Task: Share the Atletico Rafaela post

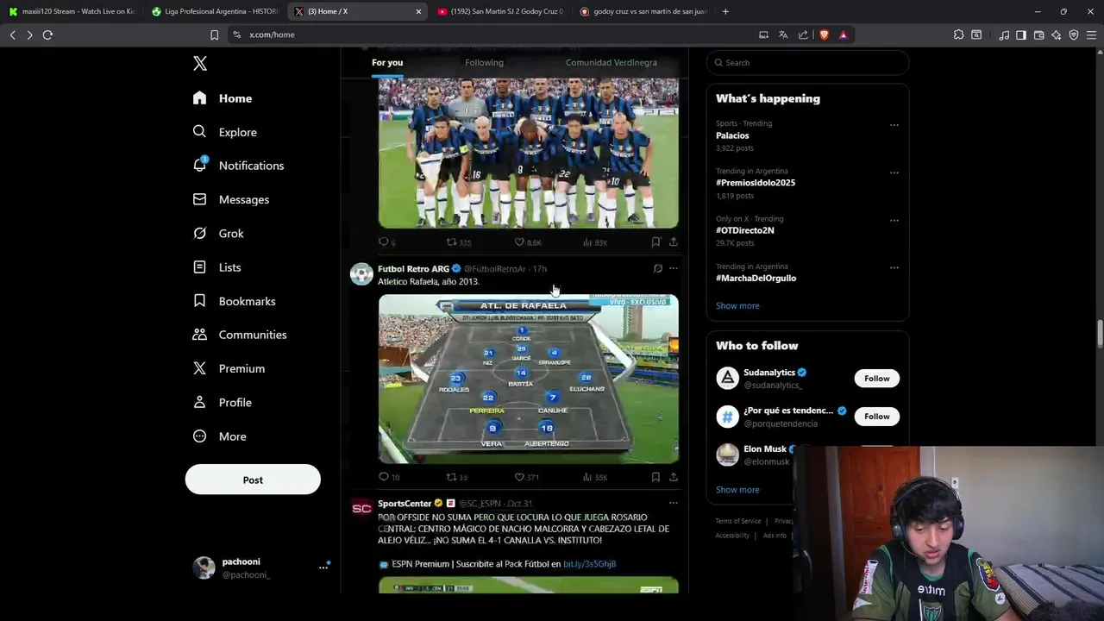Action: click(674, 477)
